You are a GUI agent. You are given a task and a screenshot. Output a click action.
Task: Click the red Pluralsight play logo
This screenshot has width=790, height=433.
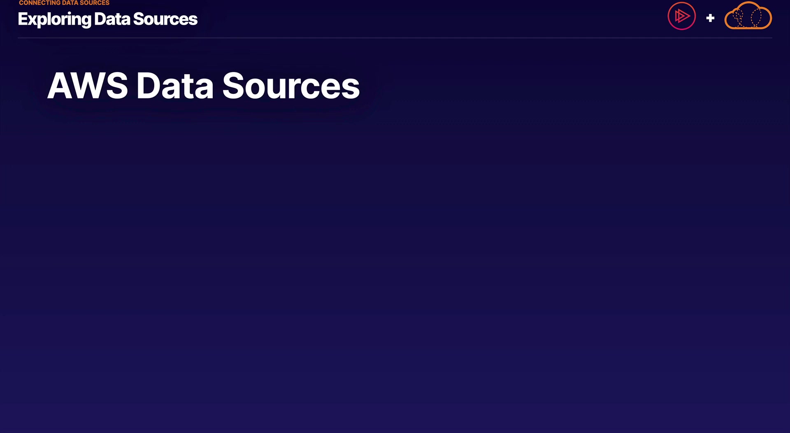(681, 16)
